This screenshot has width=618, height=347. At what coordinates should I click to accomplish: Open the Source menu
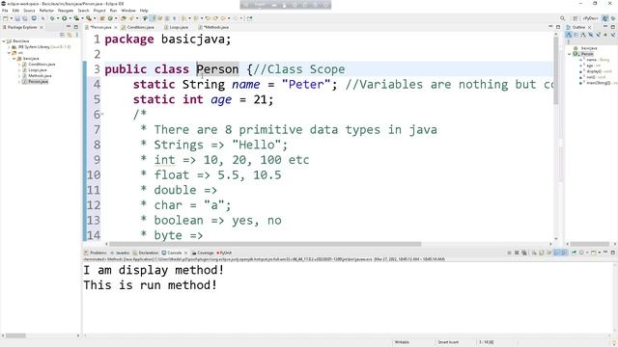coord(29,11)
